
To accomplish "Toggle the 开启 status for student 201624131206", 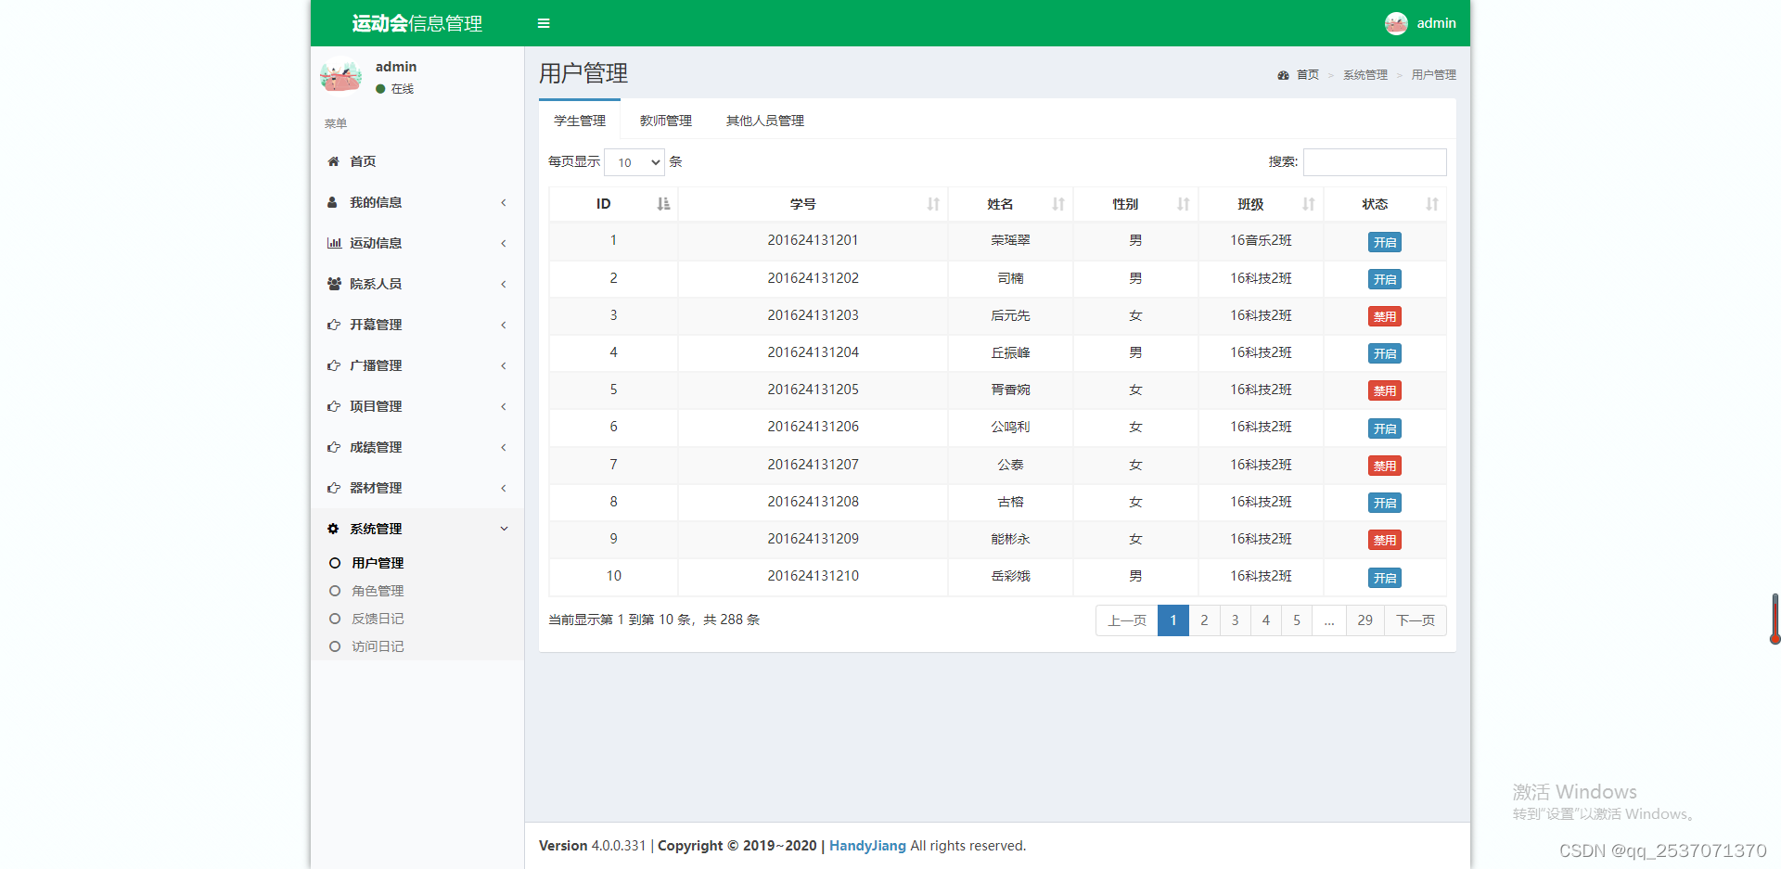I will 1385,428.
